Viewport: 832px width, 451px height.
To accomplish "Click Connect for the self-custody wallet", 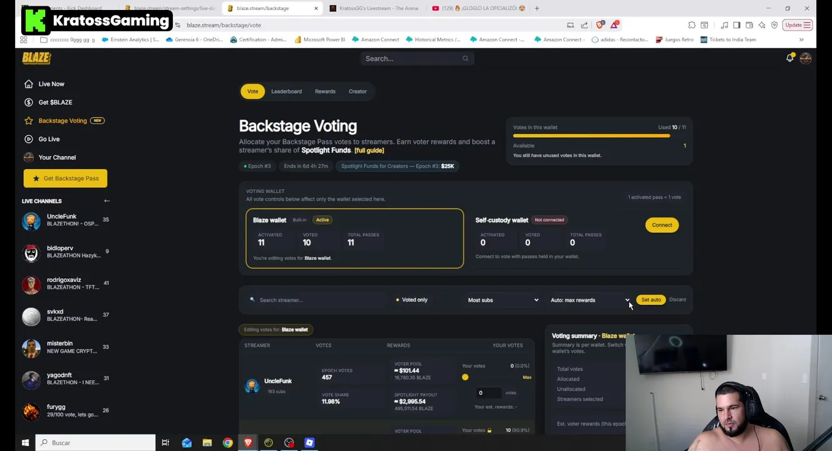I will click(x=662, y=225).
